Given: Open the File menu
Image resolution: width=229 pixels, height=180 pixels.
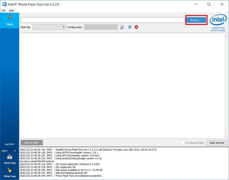Looking at the screenshot, I should (4, 11).
